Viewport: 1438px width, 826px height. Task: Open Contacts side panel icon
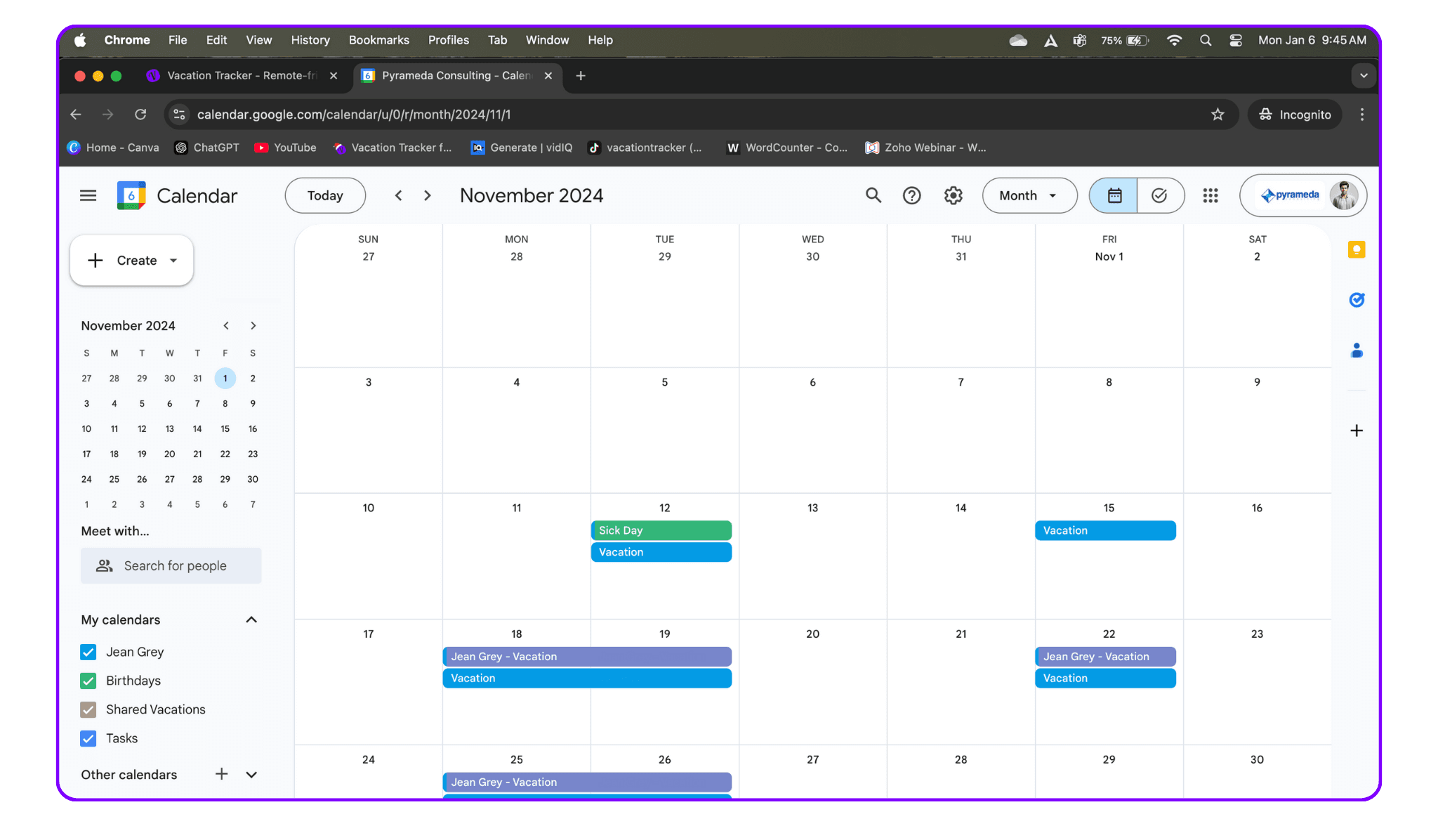tap(1357, 350)
